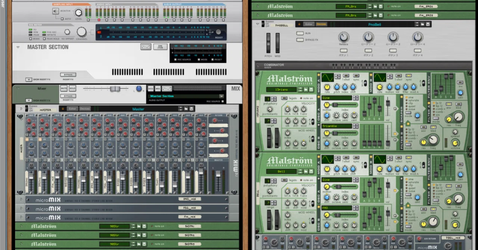Save the Master combinator patch

pyautogui.click(x=192, y=109)
